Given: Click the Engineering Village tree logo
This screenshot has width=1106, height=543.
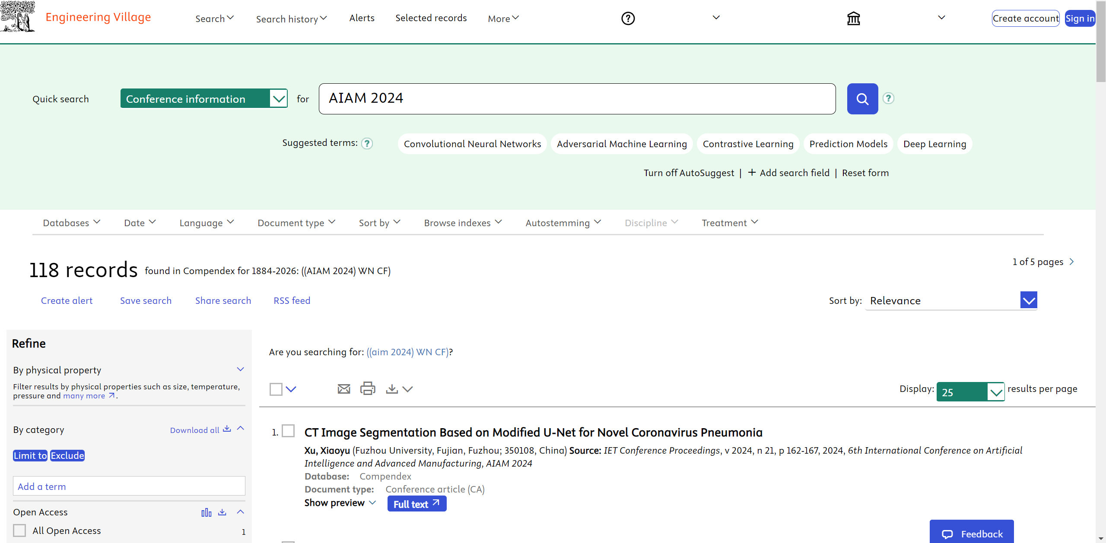Looking at the screenshot, I should click(18, 17).
